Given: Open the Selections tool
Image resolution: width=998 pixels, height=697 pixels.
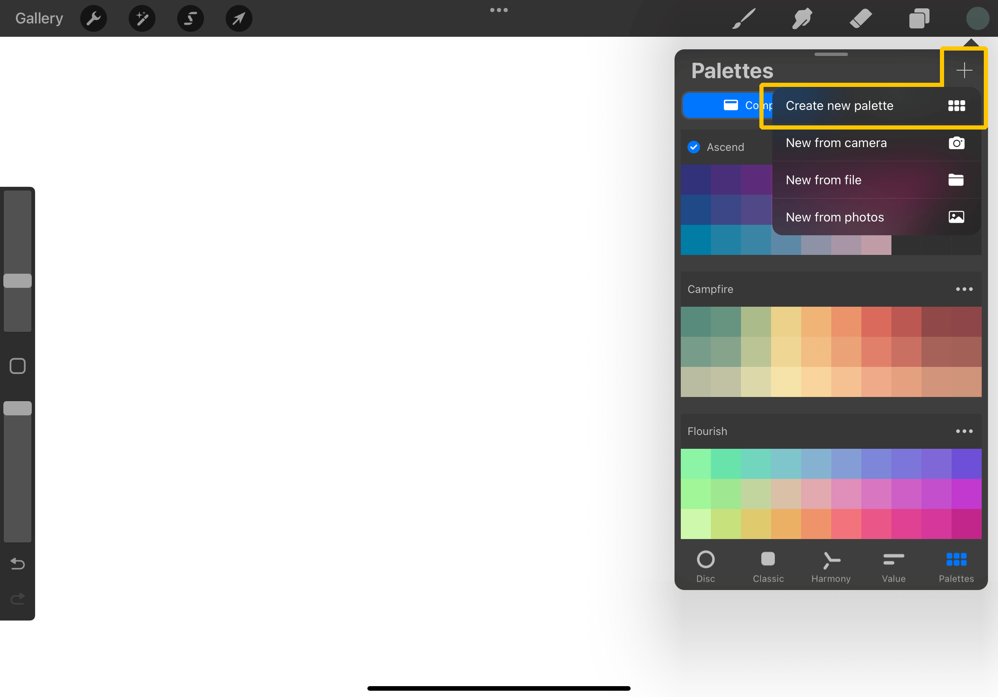Looking at the screenshot, I should coord(191,18).
